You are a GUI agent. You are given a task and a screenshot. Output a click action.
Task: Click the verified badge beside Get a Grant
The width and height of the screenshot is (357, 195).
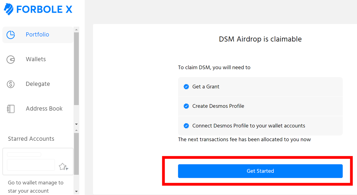(186, 87)
